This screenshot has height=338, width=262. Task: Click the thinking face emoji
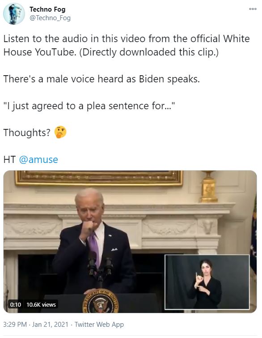click(x=60, y=132)
